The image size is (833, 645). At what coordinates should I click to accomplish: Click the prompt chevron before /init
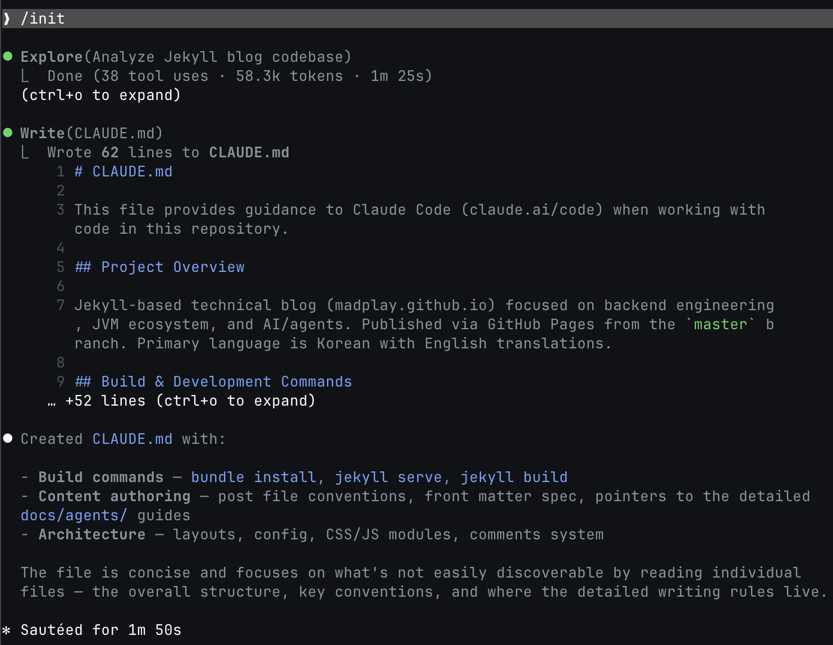pos(7,19)
